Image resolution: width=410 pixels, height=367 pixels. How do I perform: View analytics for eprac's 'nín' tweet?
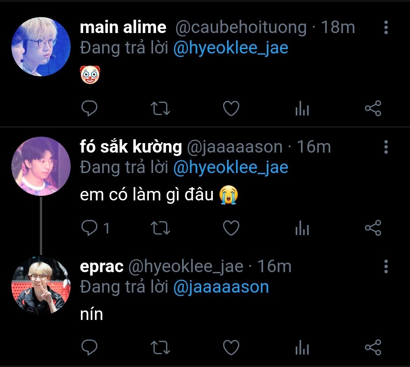click(x=302, y=347)
